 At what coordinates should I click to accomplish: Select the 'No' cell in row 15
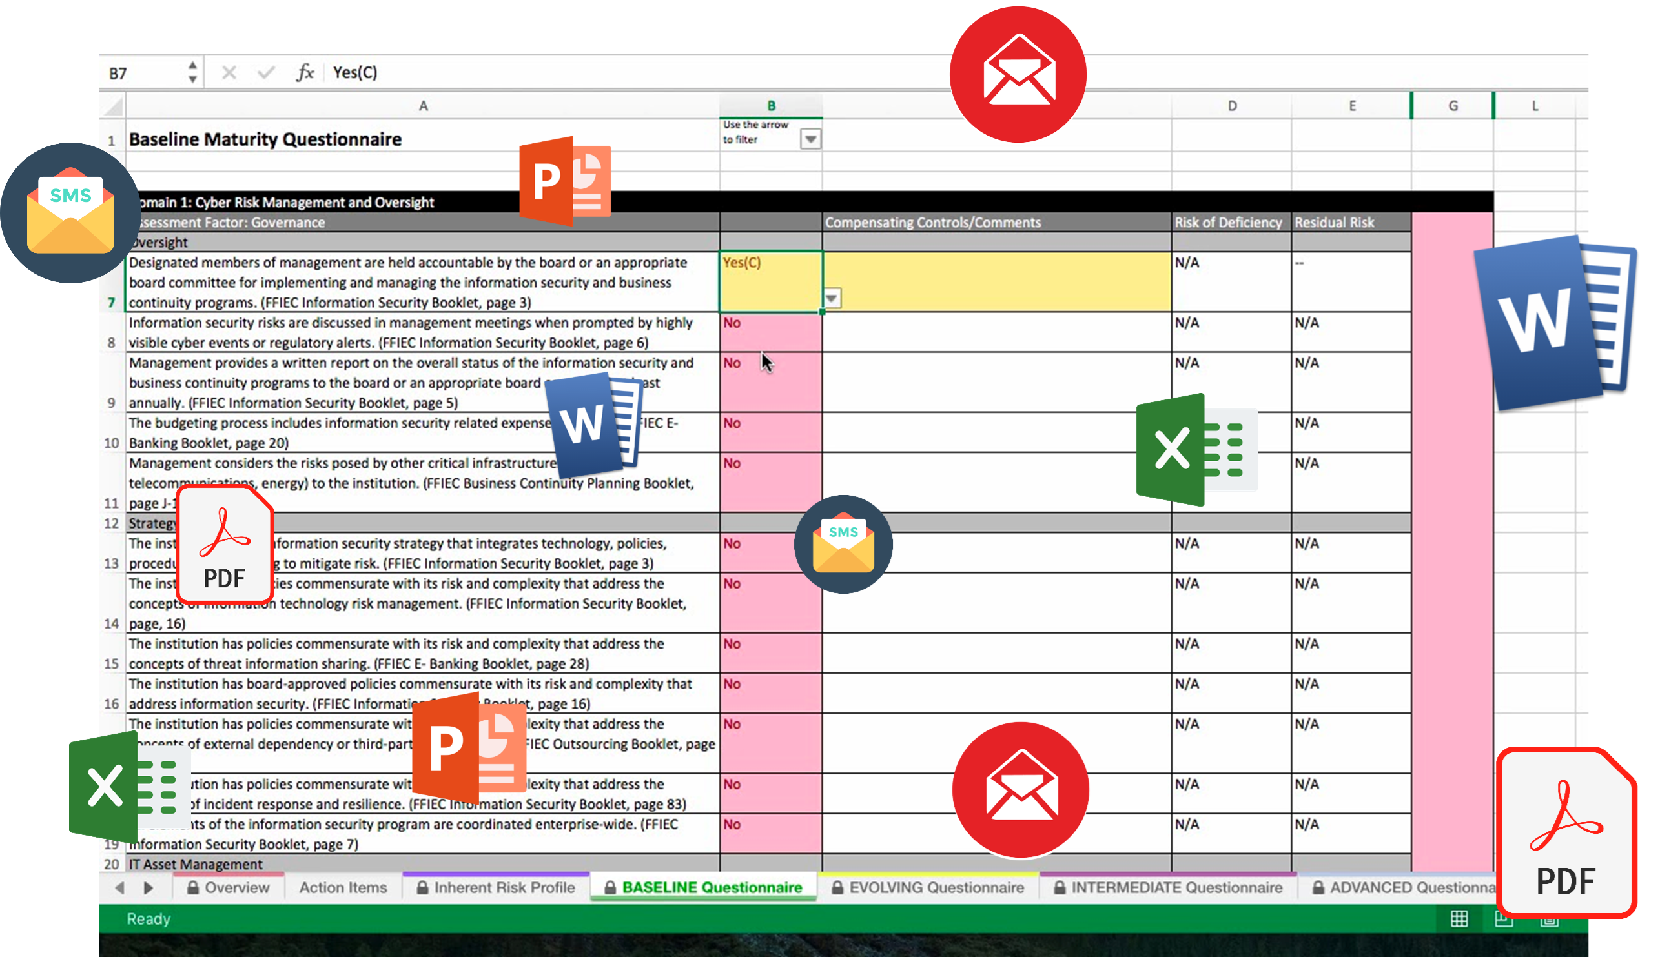770,653
